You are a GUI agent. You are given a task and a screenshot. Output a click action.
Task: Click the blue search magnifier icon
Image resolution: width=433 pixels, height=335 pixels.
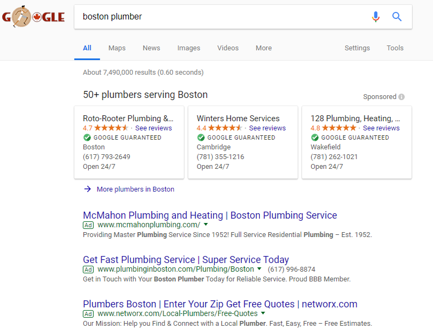point(397,17)
